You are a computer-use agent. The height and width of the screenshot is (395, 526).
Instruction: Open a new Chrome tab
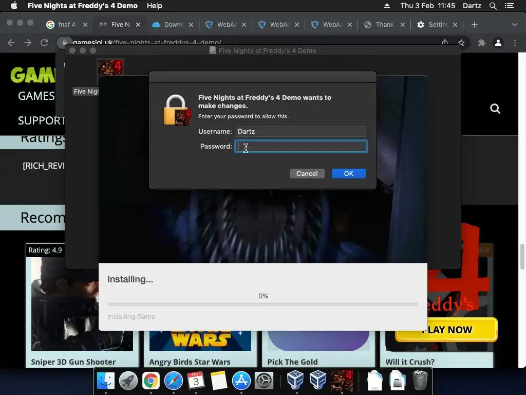pos(474,25)
